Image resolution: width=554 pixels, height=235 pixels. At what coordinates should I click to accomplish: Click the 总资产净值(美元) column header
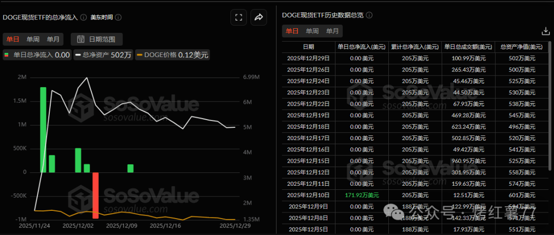coord(521,47)
